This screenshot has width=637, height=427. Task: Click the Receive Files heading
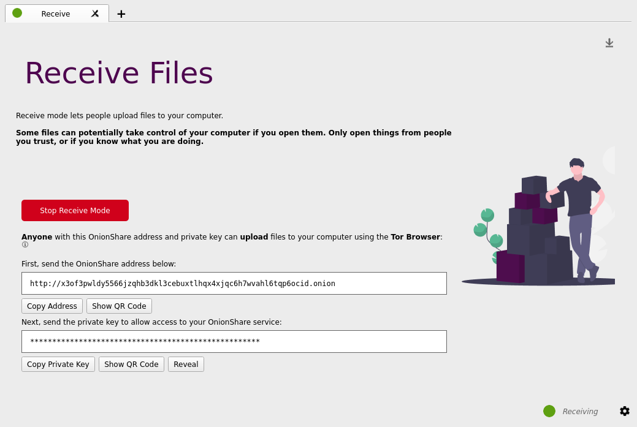click(x=119, y=73)
